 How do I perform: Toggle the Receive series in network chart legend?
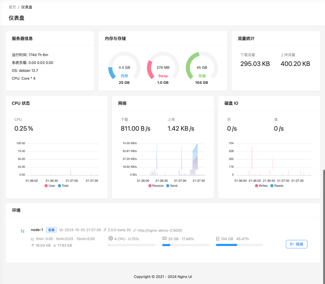click(156, 186)
